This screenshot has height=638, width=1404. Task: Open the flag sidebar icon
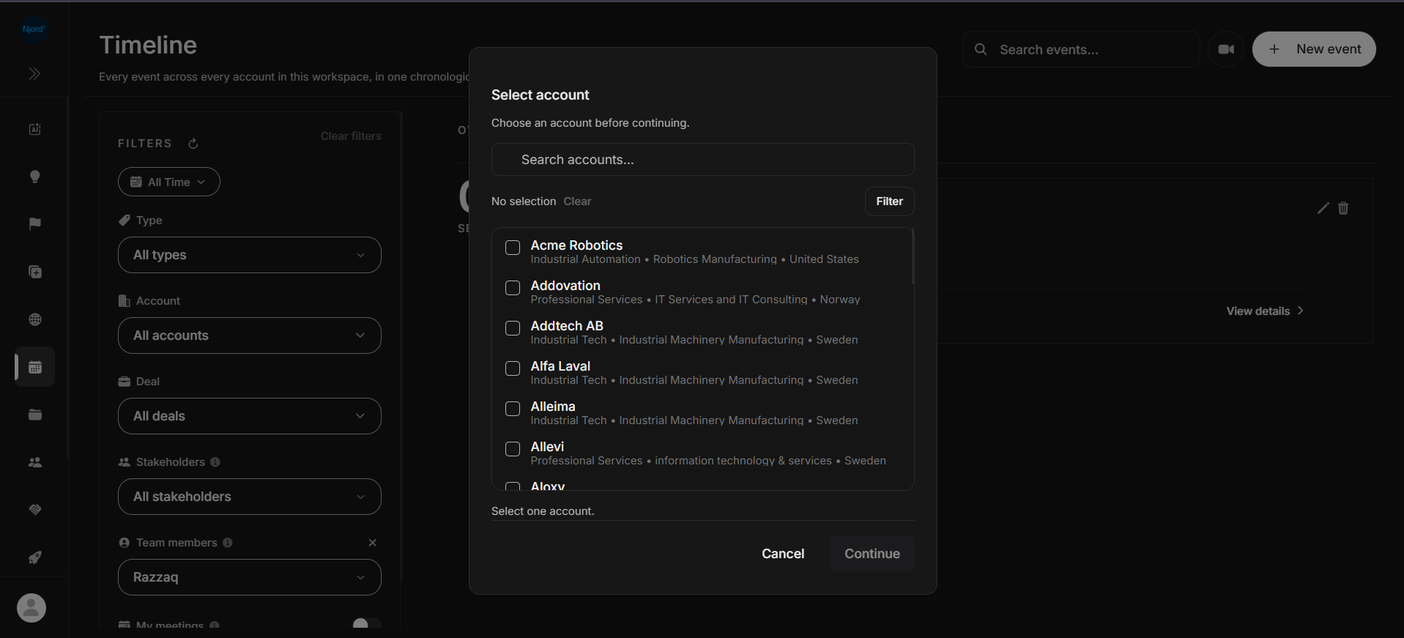[34, 224]
